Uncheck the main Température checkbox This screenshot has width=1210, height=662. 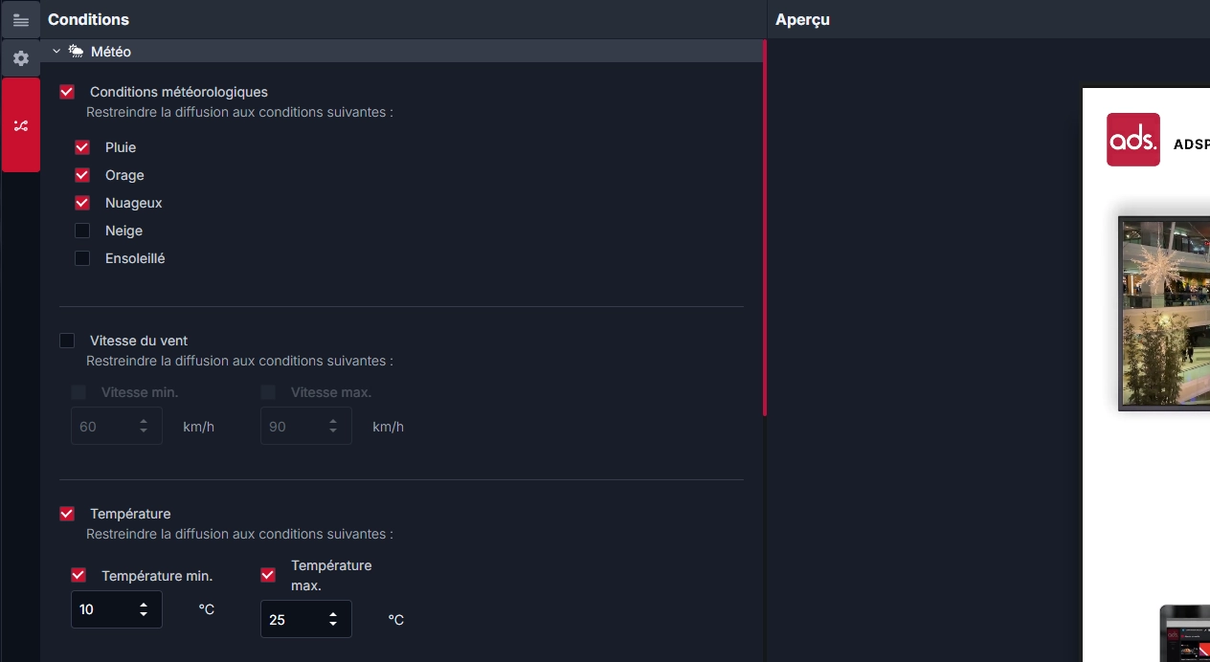[x=67, y=514]
